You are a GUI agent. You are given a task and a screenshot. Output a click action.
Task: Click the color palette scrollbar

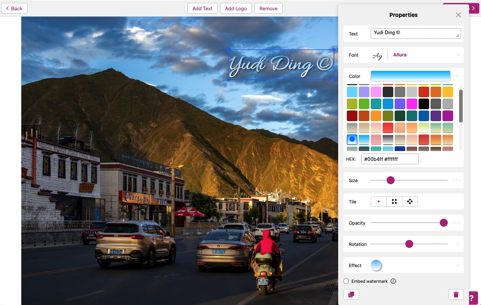(x=461, y=106)
